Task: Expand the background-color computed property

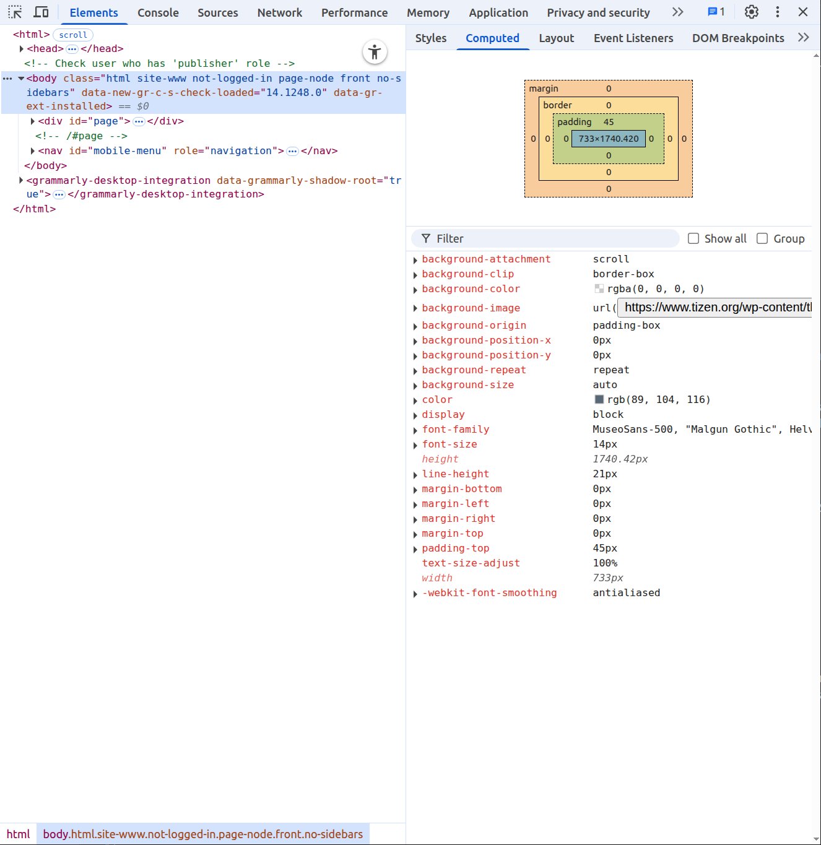Action: (x=415, y=290)
